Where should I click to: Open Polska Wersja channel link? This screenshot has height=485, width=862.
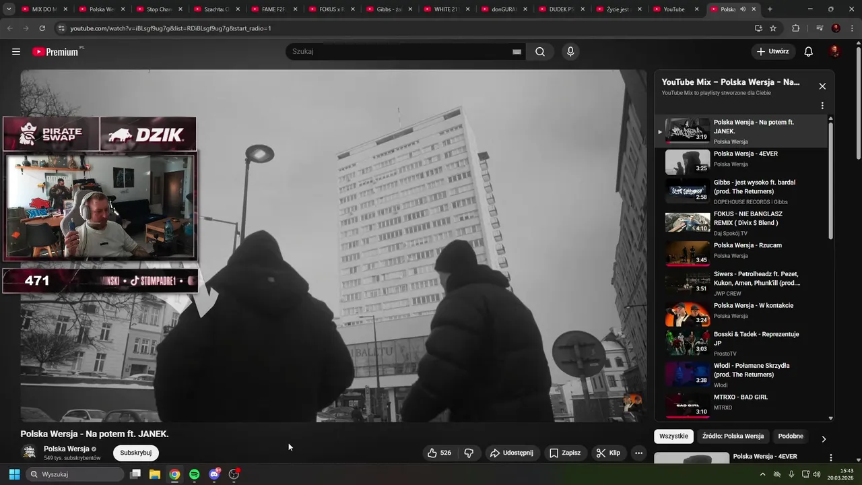(x=67, y=449)
